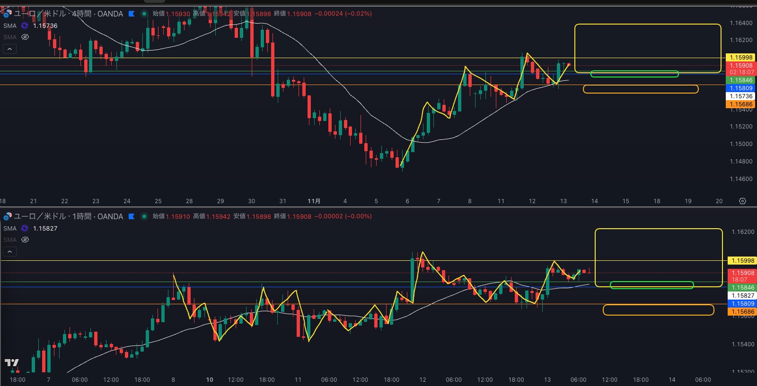
Task: Collapse indicator legend on 4-hour chart
Action: click(x=9, y=49)
